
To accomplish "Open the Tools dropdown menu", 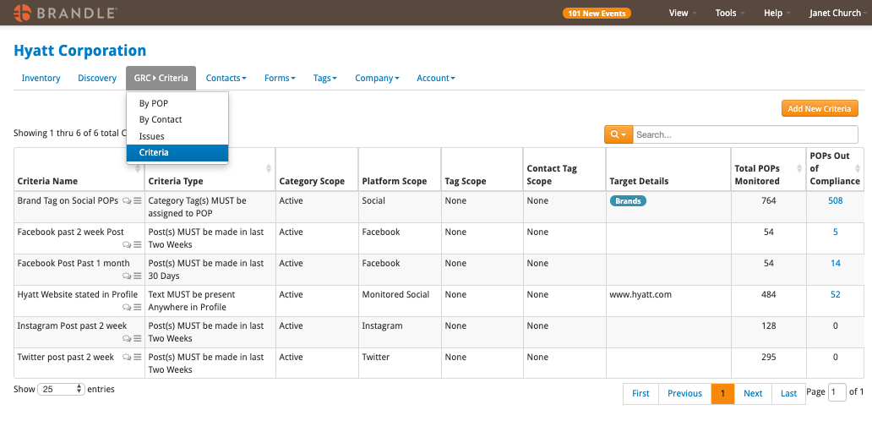I will [x=730, y=13].
